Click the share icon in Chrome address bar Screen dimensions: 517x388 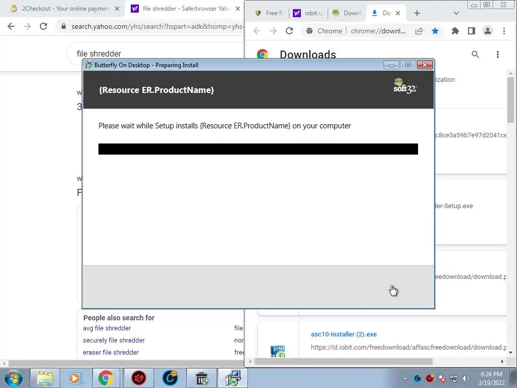[419, 31]
